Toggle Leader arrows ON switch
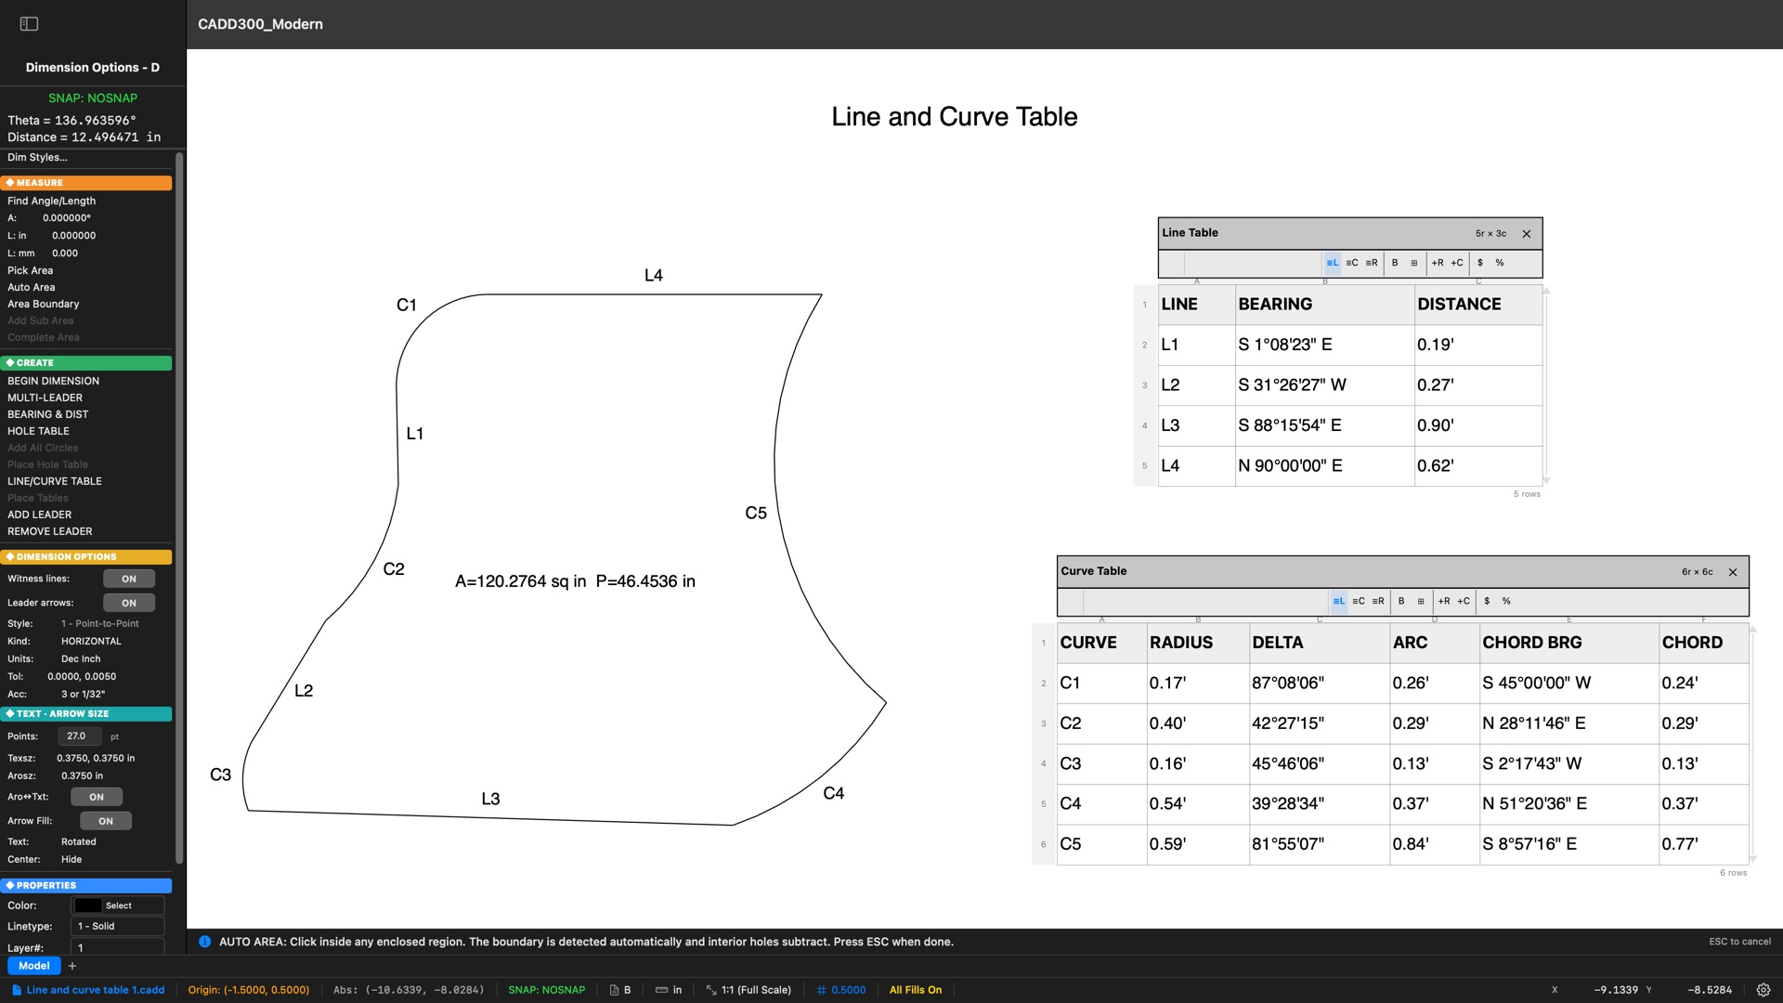The height and width of the screenshot is (1003, 1783). pos(129,603)
